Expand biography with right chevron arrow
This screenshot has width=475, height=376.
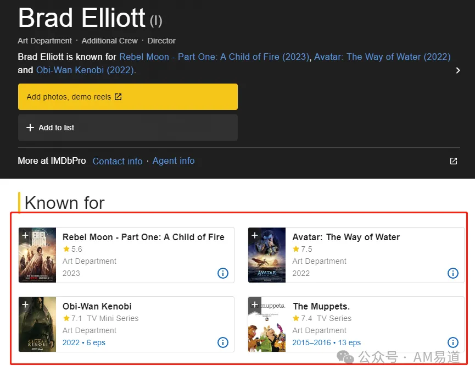[x=458, y=70]
